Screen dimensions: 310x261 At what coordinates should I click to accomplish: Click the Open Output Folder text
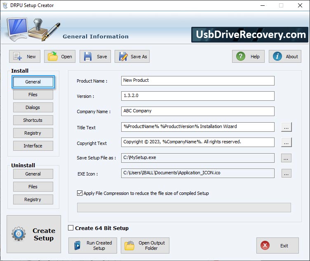coord(151,246)
